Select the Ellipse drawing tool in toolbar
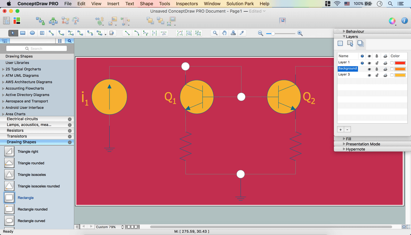411x235 pixels. [33, 33]
